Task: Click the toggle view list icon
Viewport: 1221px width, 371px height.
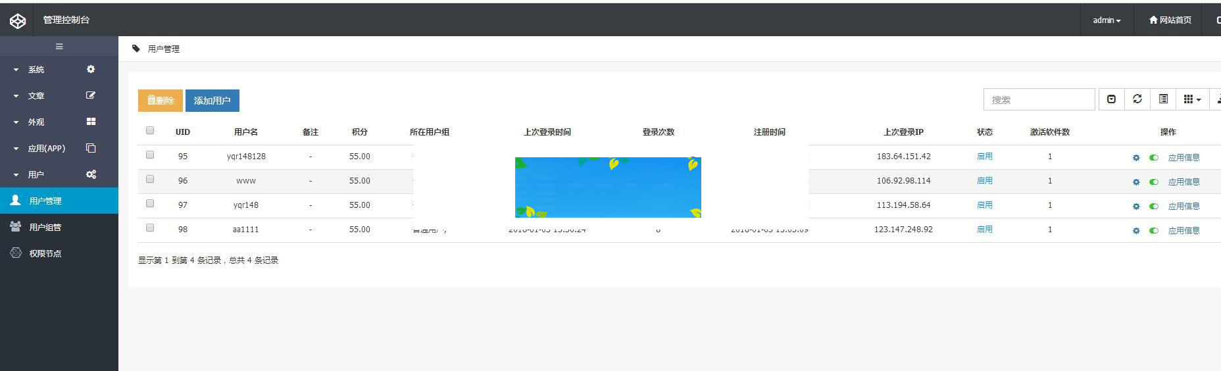Action: point(1163,99)
